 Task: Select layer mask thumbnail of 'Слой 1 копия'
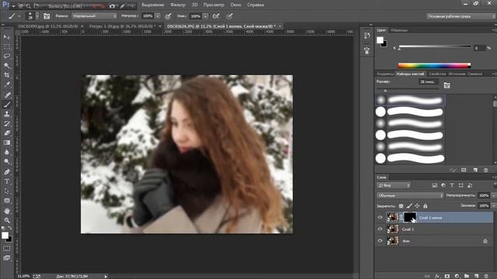point(409,217)
